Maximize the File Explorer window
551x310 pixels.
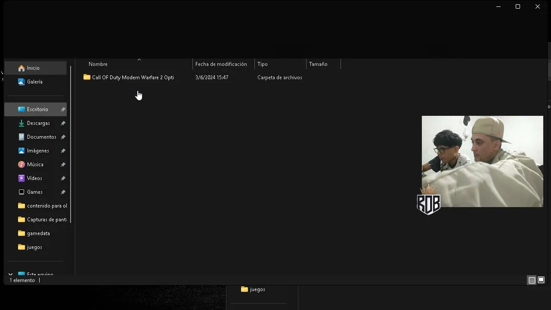pyautogui.click(x=518, y=6)
